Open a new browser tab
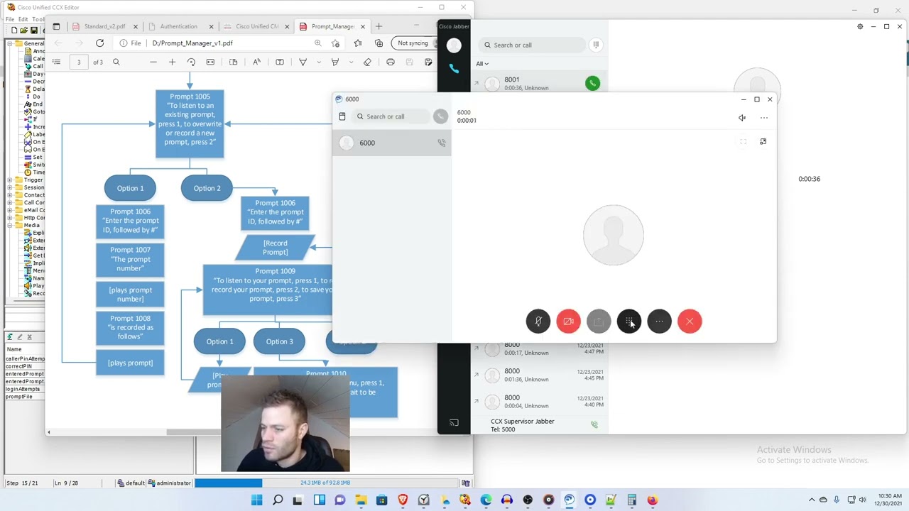 pyautogui.click(x=379, y=26)
